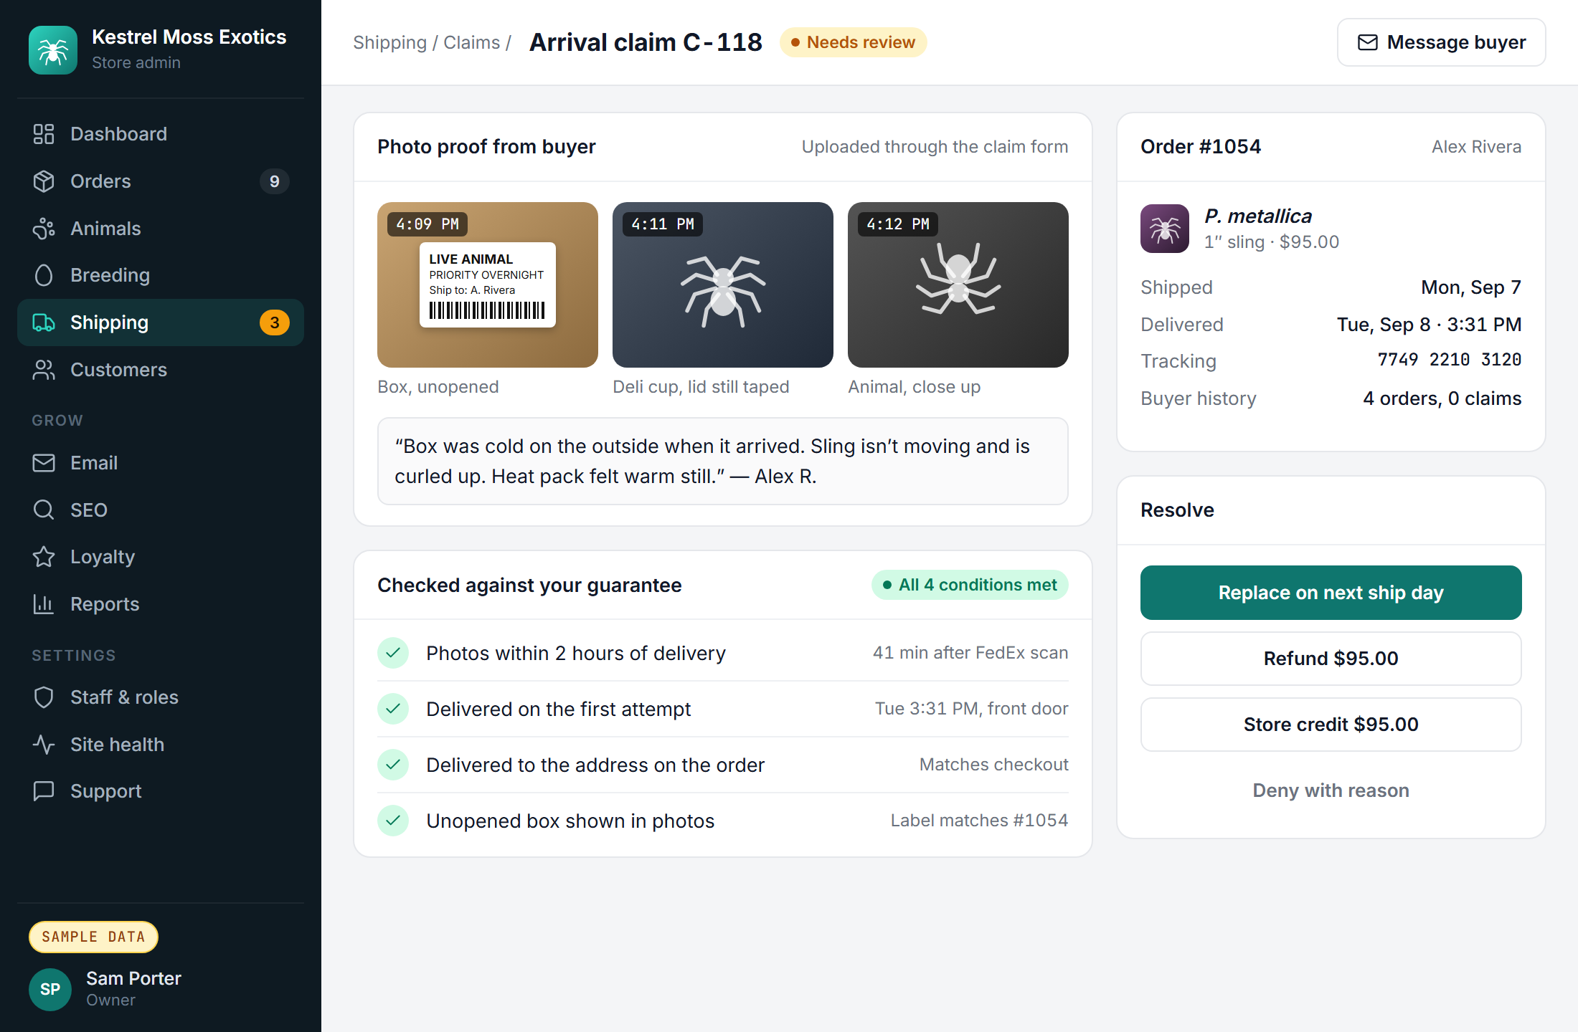Open the 4:12 PM animal close-up photo
Viewport: 1578px width, 1032px height.
(958, 285)
